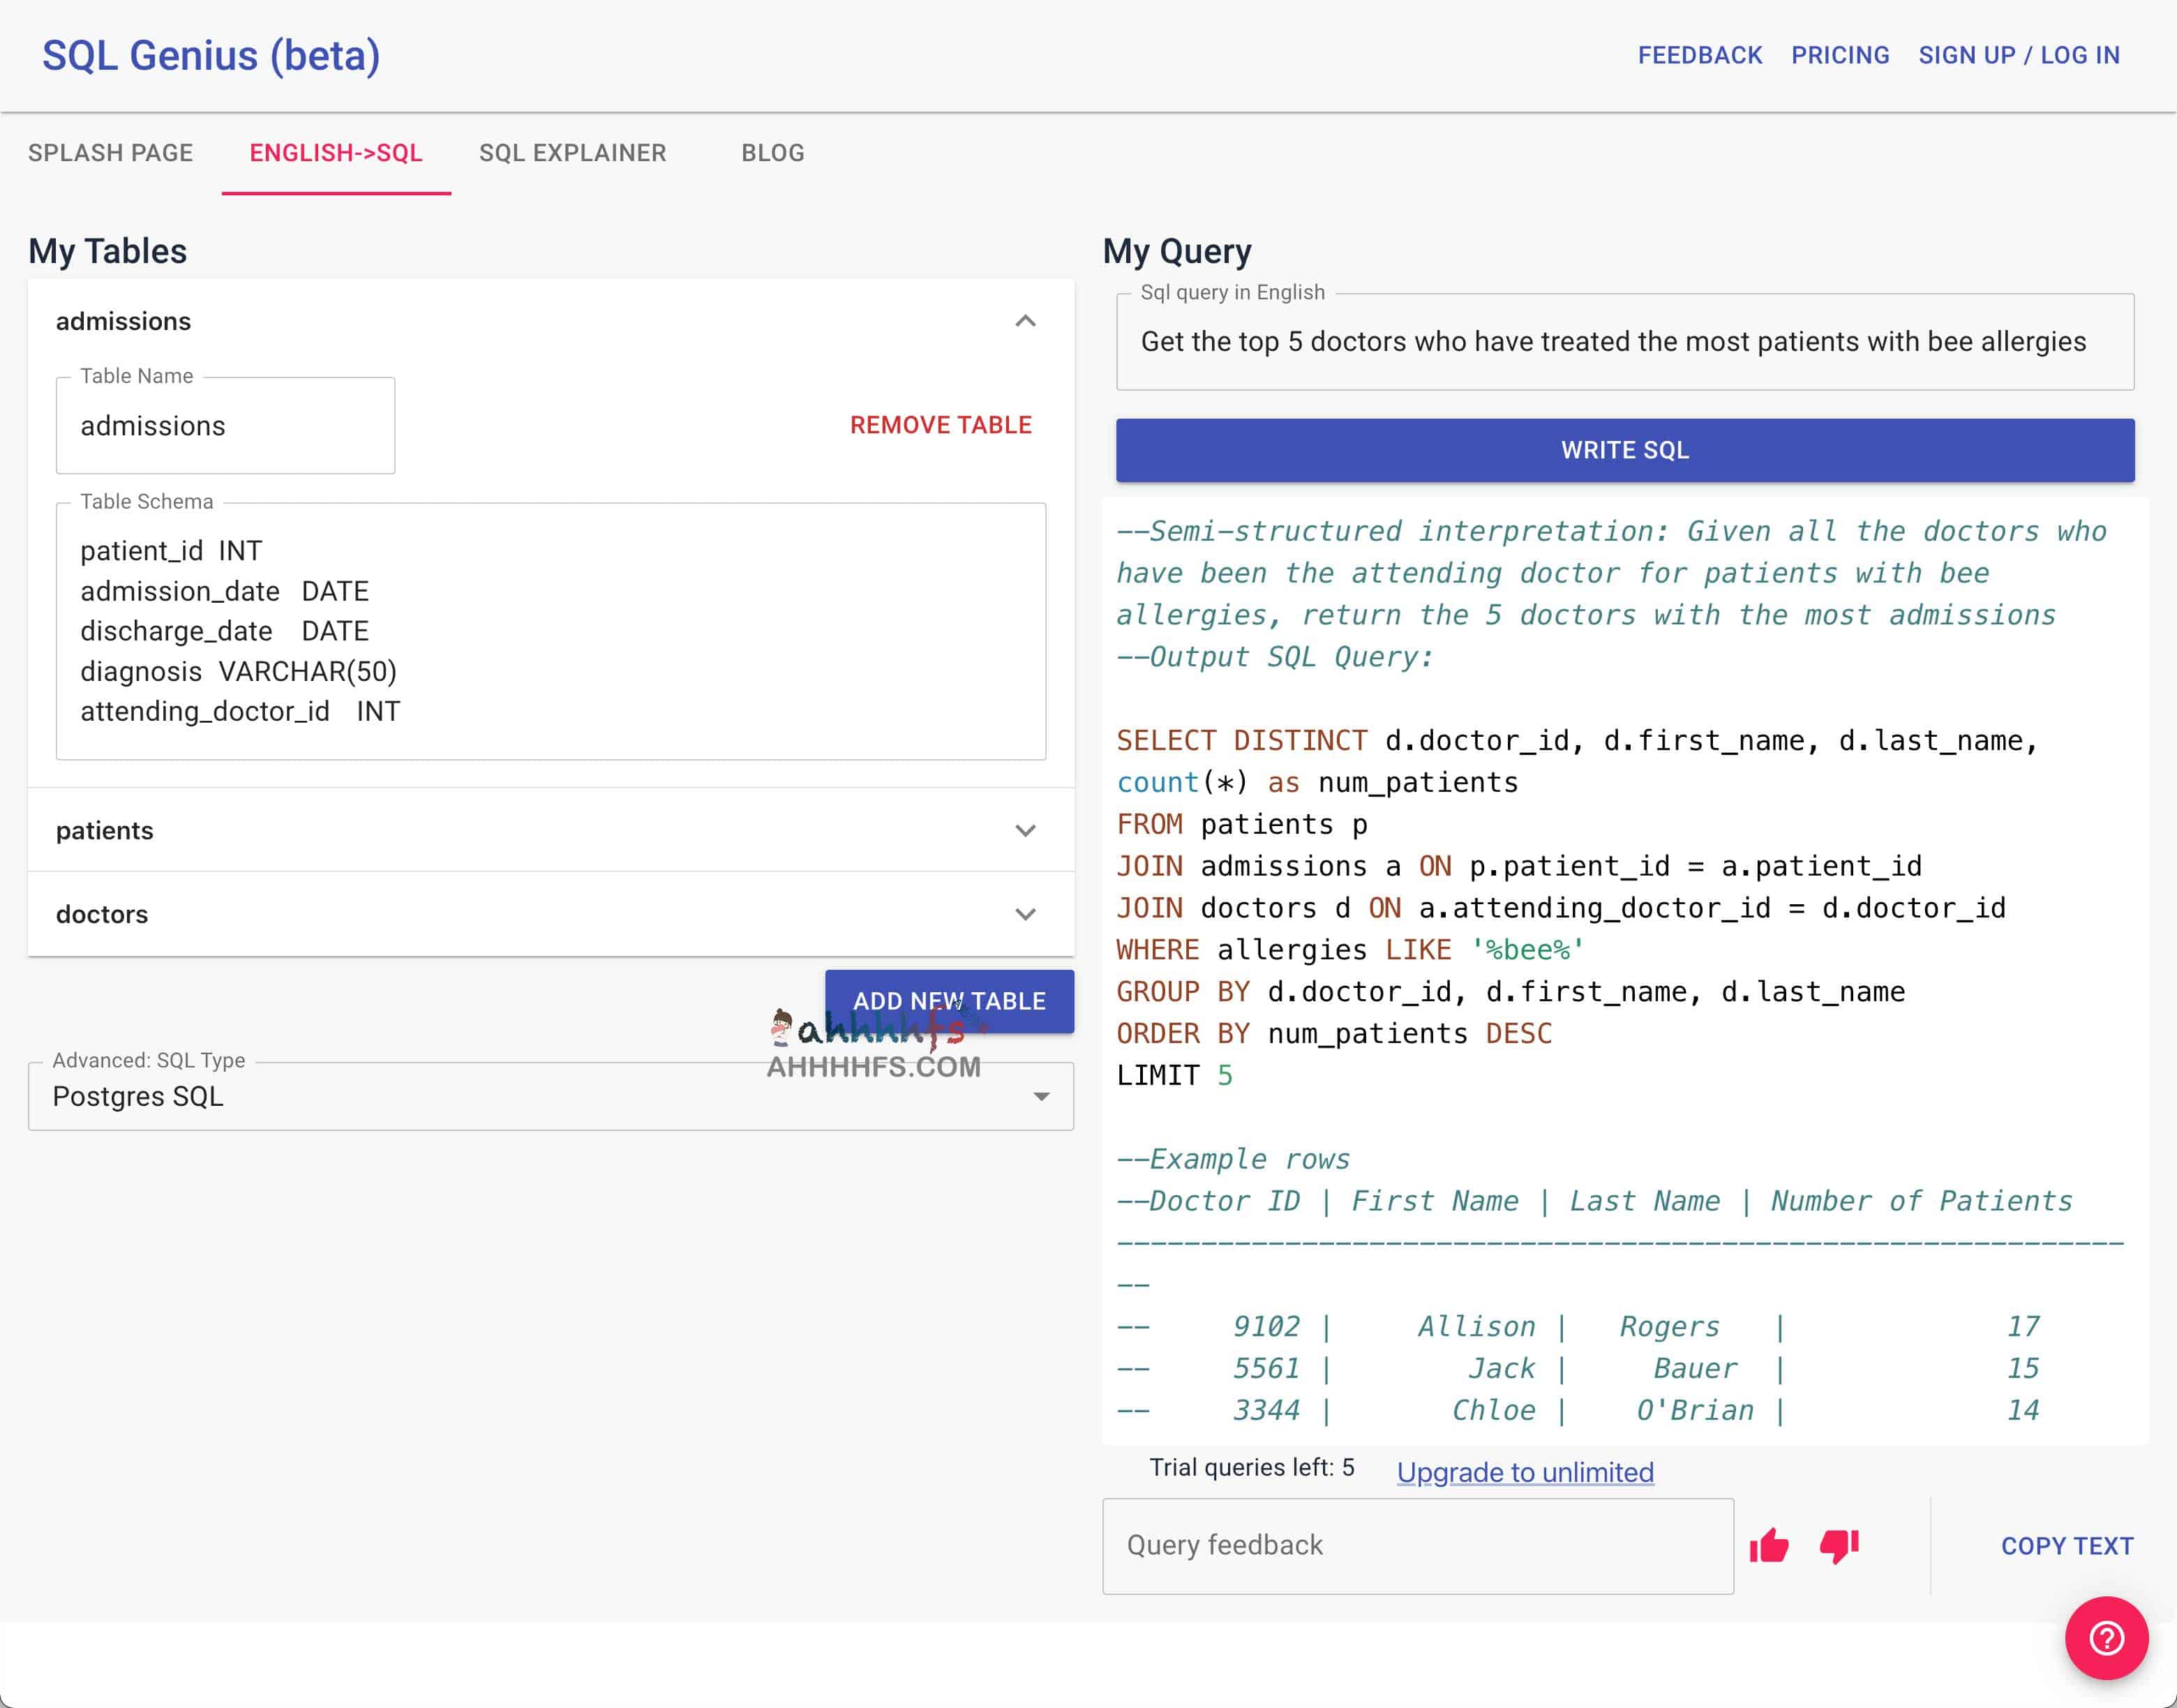Open the Pricing link in header
Screen dimensions: 2177x1708
click(x=1840, y=55)
